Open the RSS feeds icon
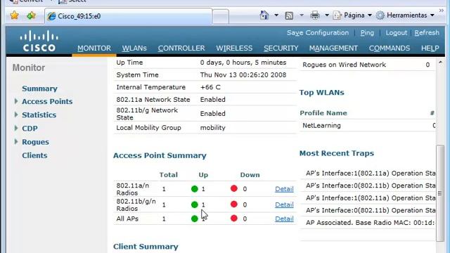The width and height of the screenshot is (450, 253). [x=289, y=15]
